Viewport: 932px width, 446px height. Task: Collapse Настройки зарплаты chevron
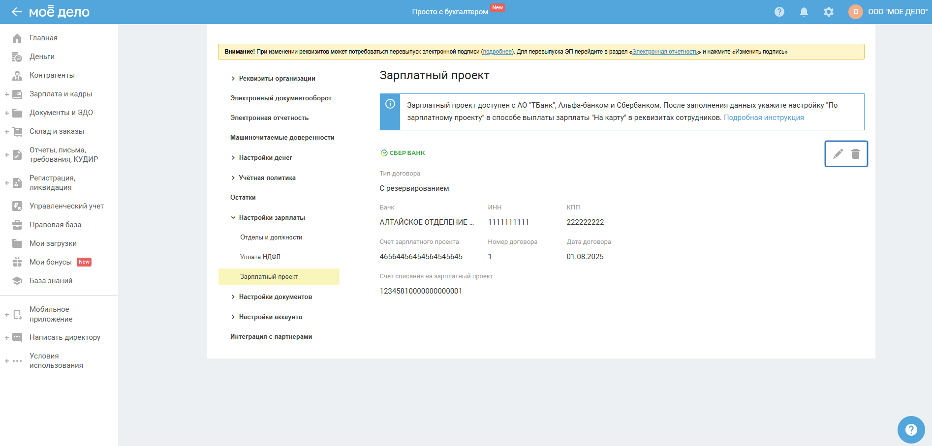pos(233,218)
